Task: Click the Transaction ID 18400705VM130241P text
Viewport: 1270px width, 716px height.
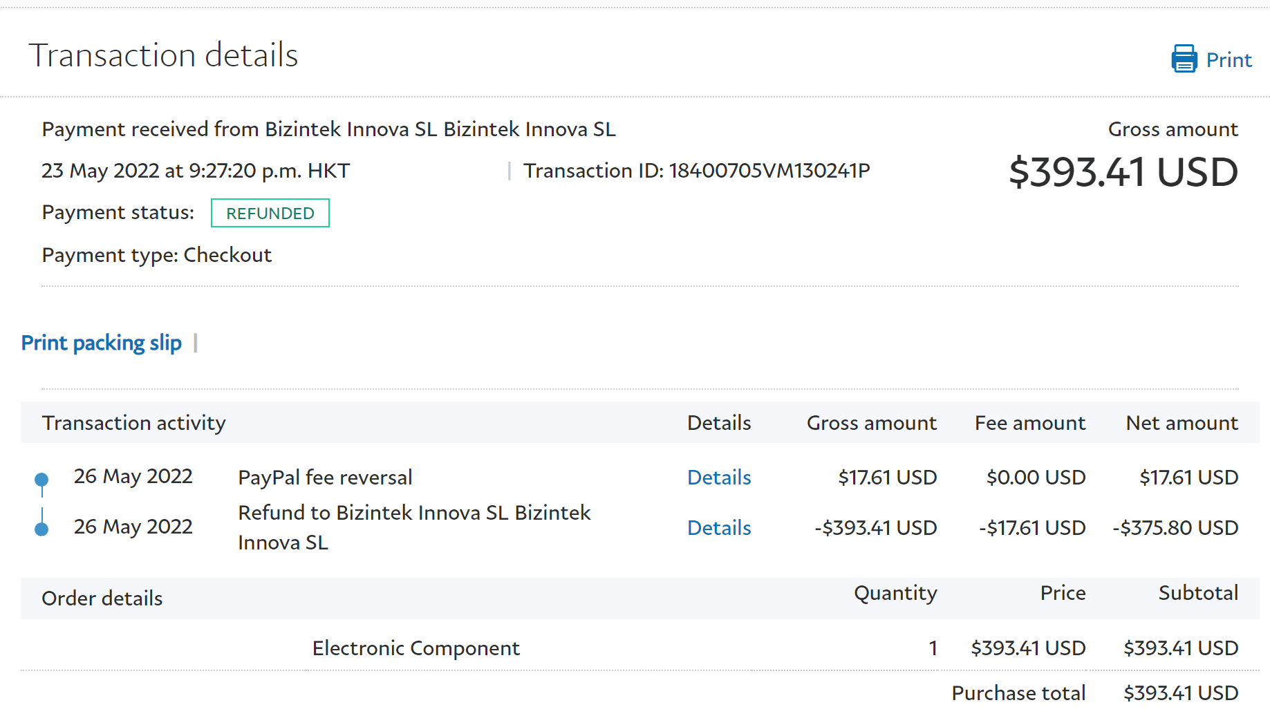Action: pos(696,171)
